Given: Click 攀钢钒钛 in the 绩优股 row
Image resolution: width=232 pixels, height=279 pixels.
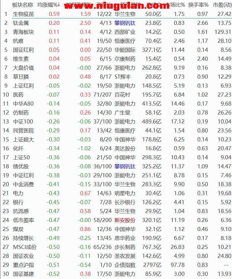Looking at the screenshot, I should pos(125,166).
